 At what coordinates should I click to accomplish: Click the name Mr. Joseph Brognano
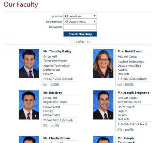(133, 93)
